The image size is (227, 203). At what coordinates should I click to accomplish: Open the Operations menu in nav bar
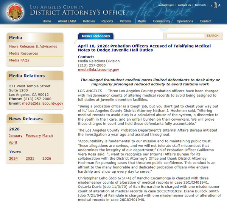[185, 21]
